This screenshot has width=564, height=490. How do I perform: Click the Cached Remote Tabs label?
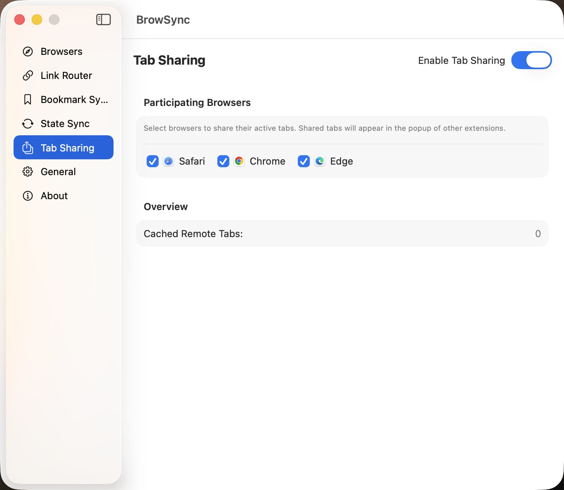(x=193, y=234)
